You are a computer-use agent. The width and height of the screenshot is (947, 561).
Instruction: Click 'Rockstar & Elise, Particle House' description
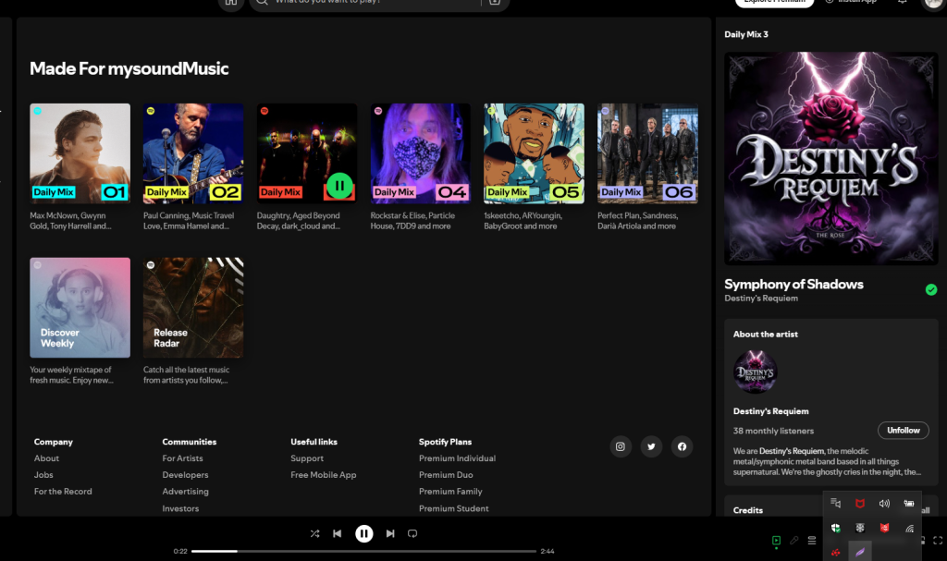coord(412,221)
